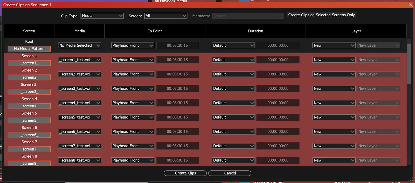The height and width of the screenshot is (183, 415).
Task: Select the Root row label
Action: pyautogui.click(x=29, y=41)
